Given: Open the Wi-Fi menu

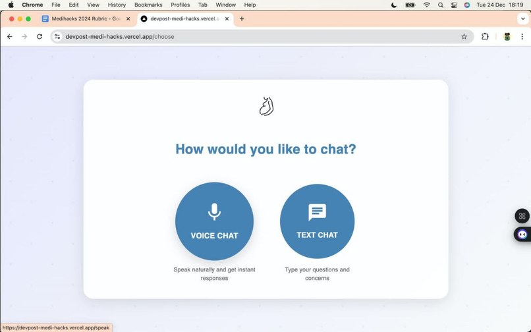Looking at the screenshot, I should coord(427,5).
